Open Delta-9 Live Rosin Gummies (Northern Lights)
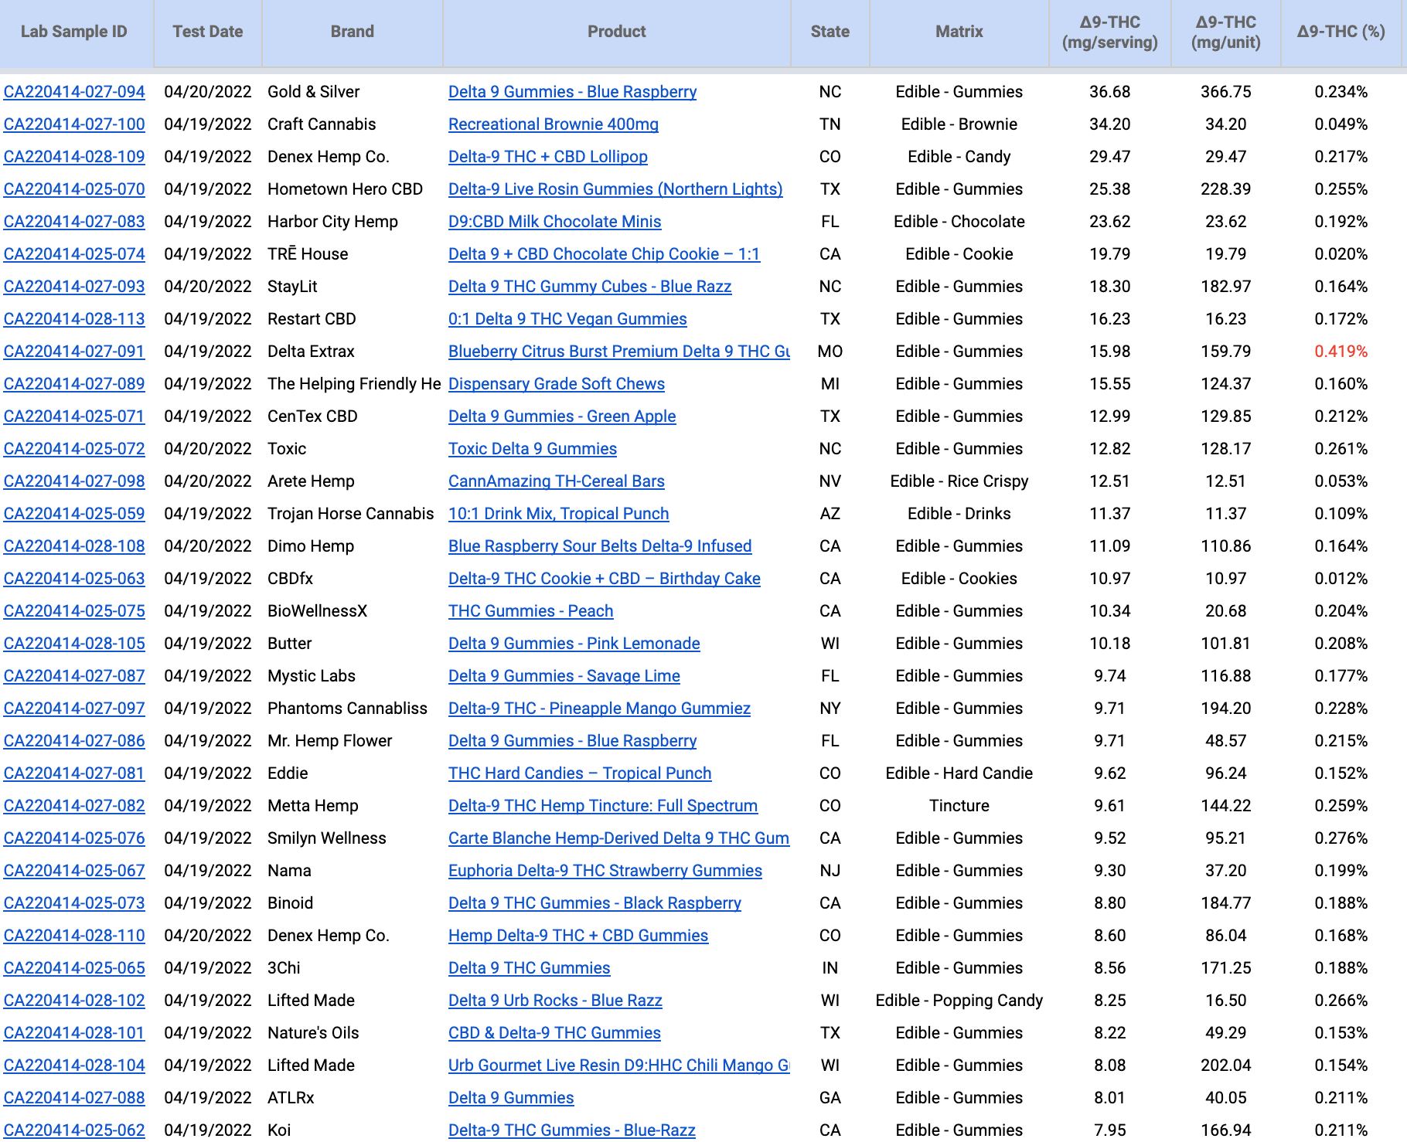The height and width of the screenshot is (1142, 1407). (615, 189)
